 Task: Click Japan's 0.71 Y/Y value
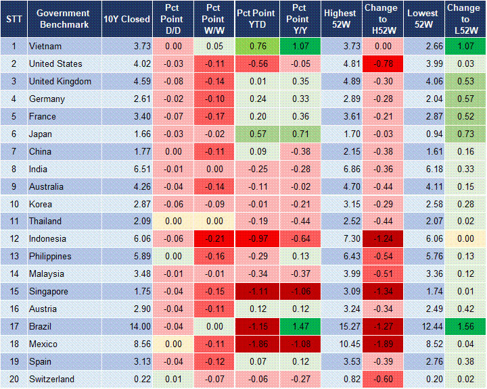coord(298,134)
